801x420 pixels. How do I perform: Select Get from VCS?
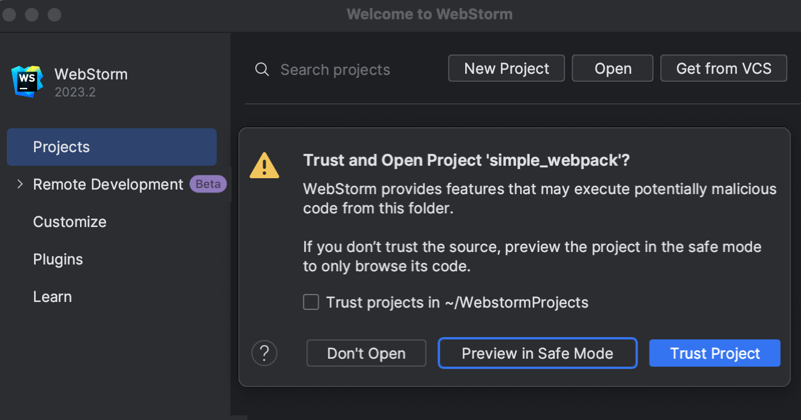click(x=723, y=68)
